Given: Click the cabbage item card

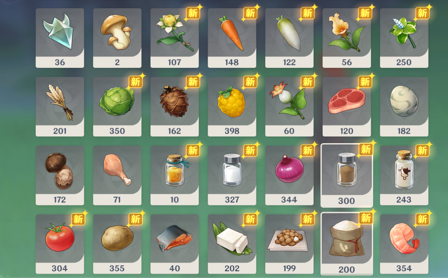Looking at the screenshot, I should click(x=117, y=107).
